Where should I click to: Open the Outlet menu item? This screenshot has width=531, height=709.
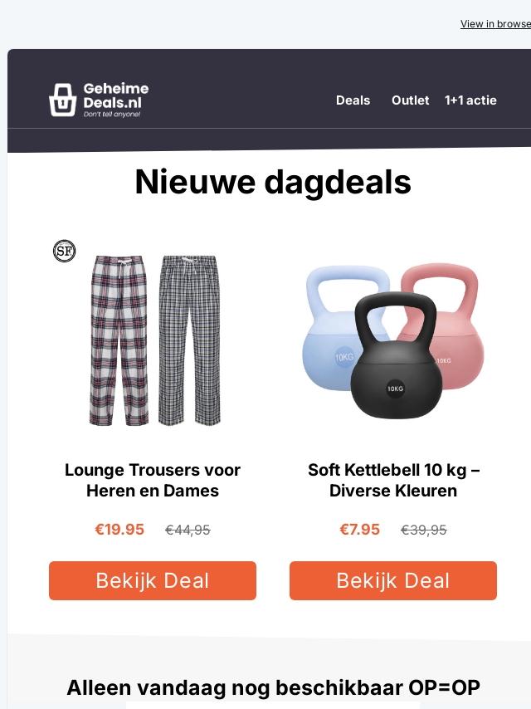410,100
